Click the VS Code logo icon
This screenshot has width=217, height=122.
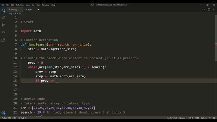click(x=2, y=5)
